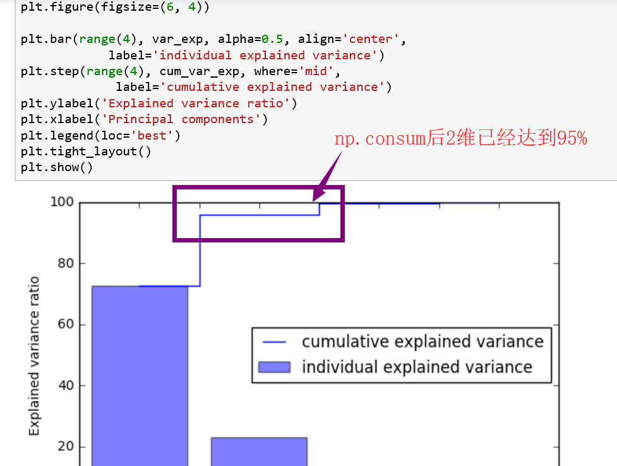
Task: Click the legend's blue line sample
Action: [274, 342]
